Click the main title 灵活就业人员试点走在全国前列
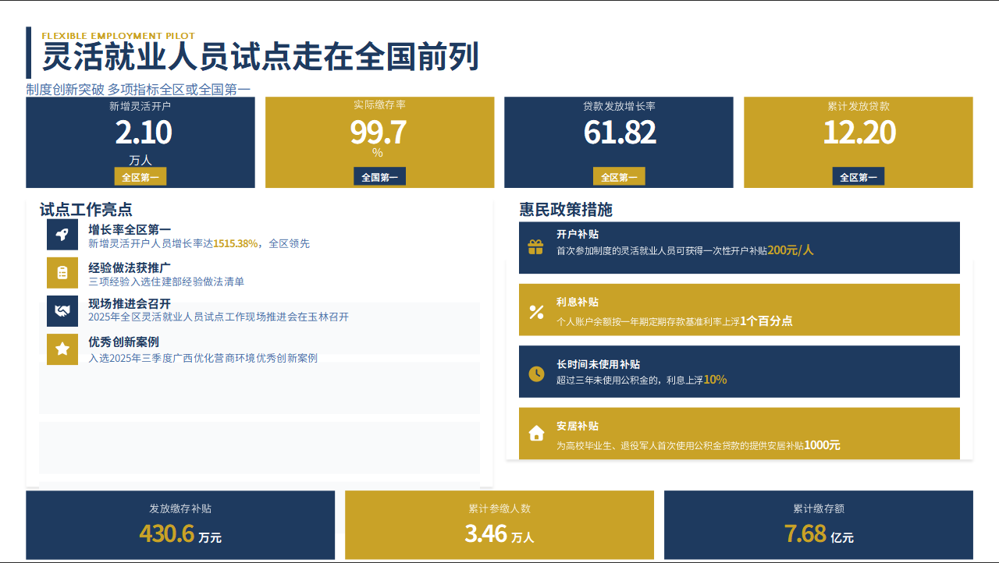 tap(260, 58)
